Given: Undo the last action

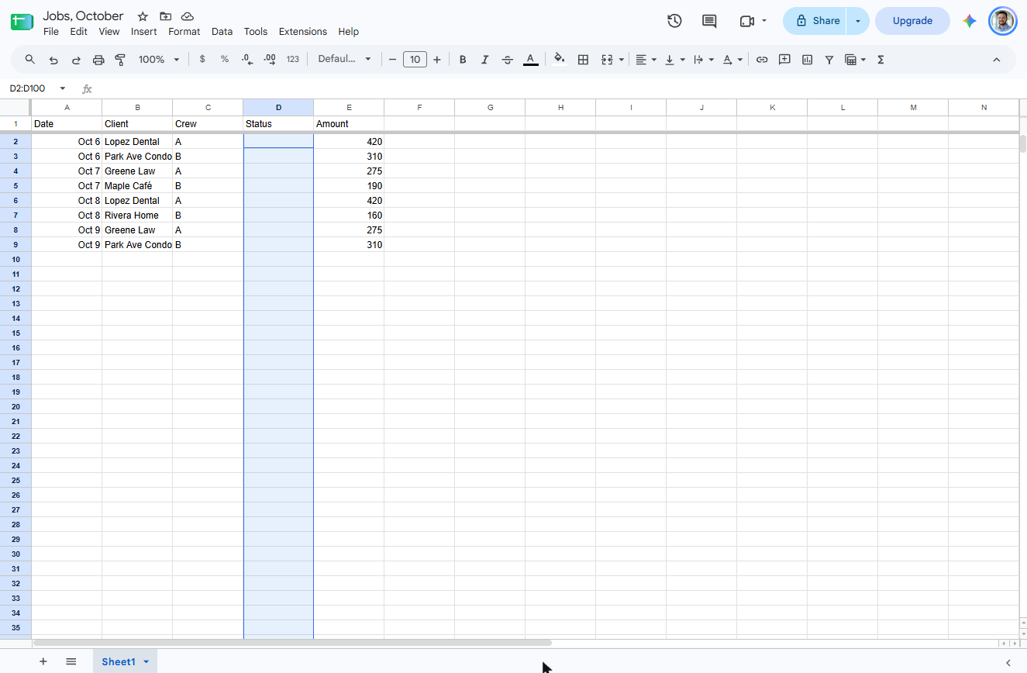Looking at the screenshot, I should [x=53, y=60].
